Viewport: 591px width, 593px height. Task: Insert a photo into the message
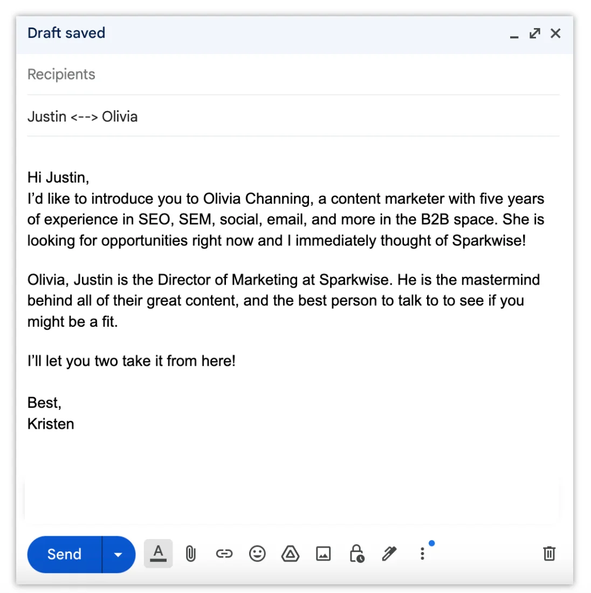[x=323, y=554]
